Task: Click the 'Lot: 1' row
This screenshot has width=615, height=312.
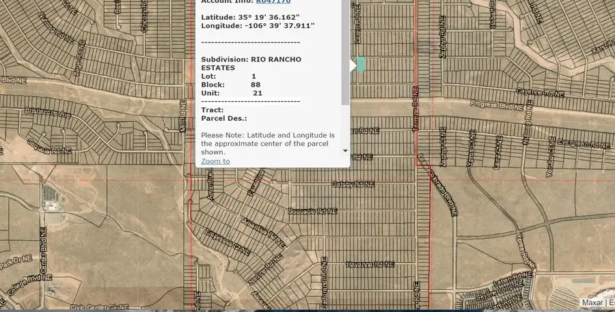Action: pos(229,76)
